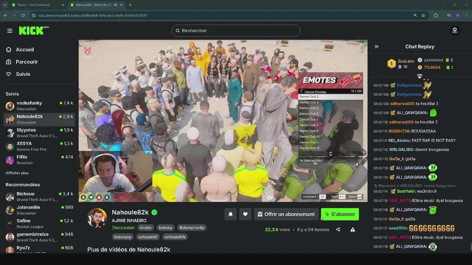This screenshot has height=265, width=472.
Task: Reload the page in the browser
Action: tap(23, 15)
